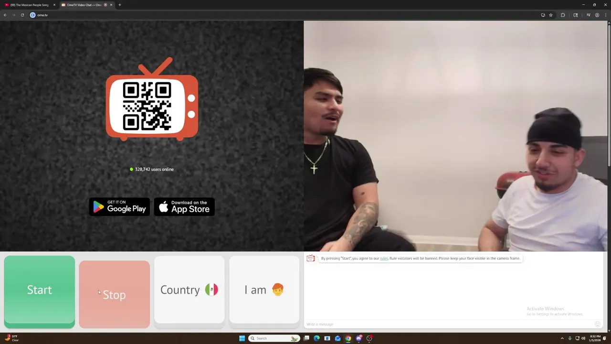Open the weather widget on taskbar
Image resolution: width=611 pixels, height=344 pixels.
pos(11,338)
